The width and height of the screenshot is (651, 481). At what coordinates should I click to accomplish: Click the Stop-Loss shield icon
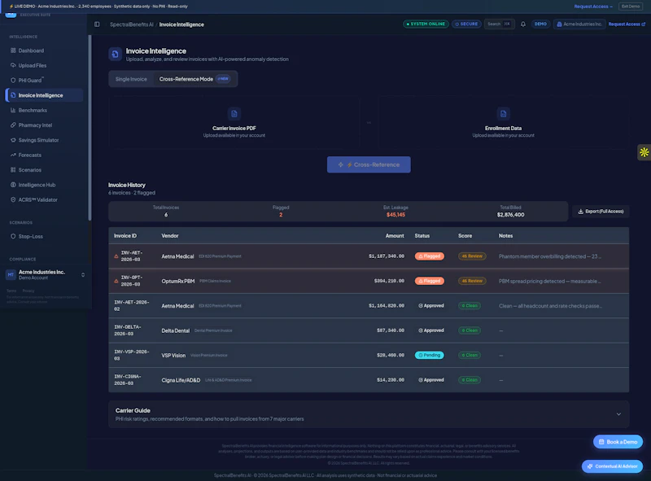tap(13, 236)
